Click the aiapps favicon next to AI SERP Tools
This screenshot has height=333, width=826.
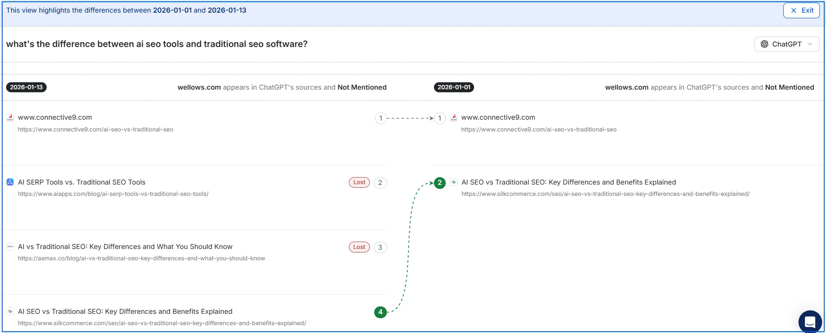pyautogui.click(x=10, y=182)
